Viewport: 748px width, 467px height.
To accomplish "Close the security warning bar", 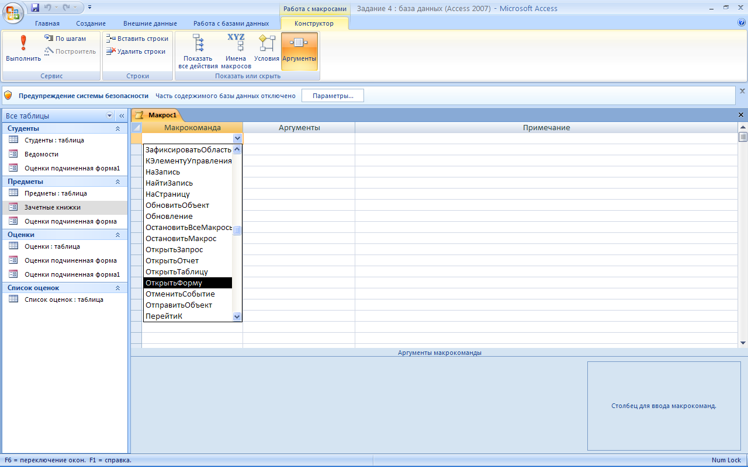I will tap(743, 91).
